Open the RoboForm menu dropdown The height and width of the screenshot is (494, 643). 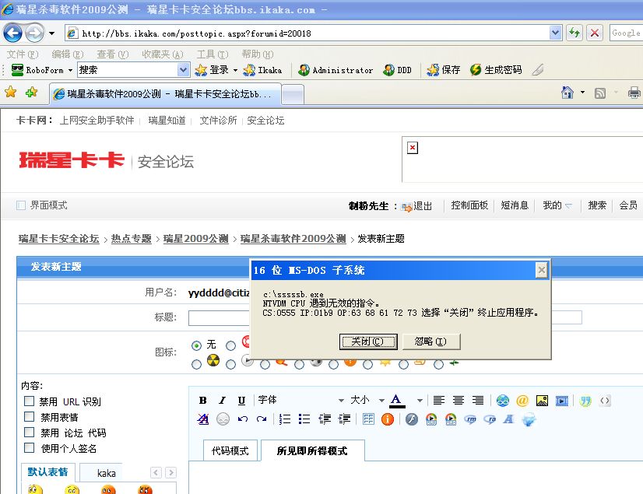pos(71,71)
